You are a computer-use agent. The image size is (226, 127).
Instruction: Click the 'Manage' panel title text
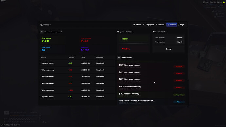(x=47, y=25)
